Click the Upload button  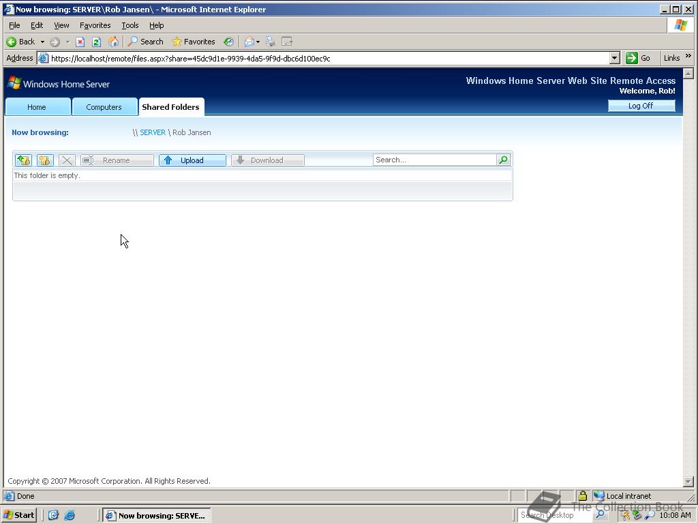193,160
